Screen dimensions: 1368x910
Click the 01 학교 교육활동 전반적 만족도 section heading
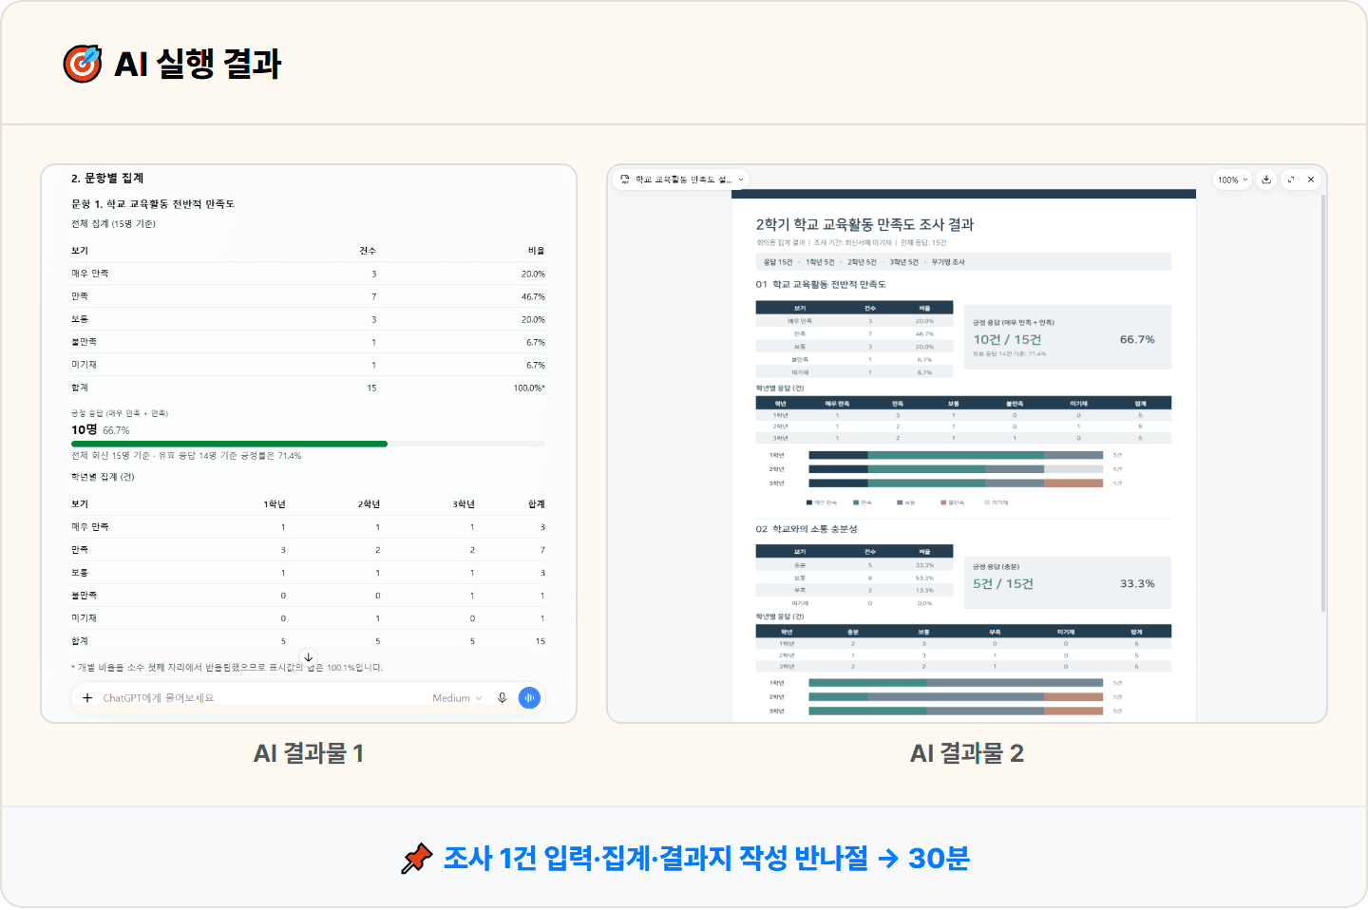(821, 284)
